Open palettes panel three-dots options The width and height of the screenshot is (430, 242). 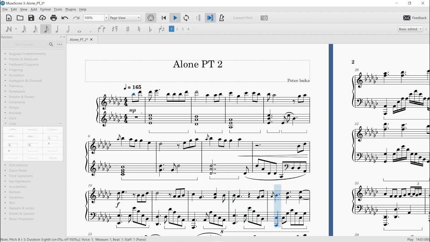[x=59, y=44]
